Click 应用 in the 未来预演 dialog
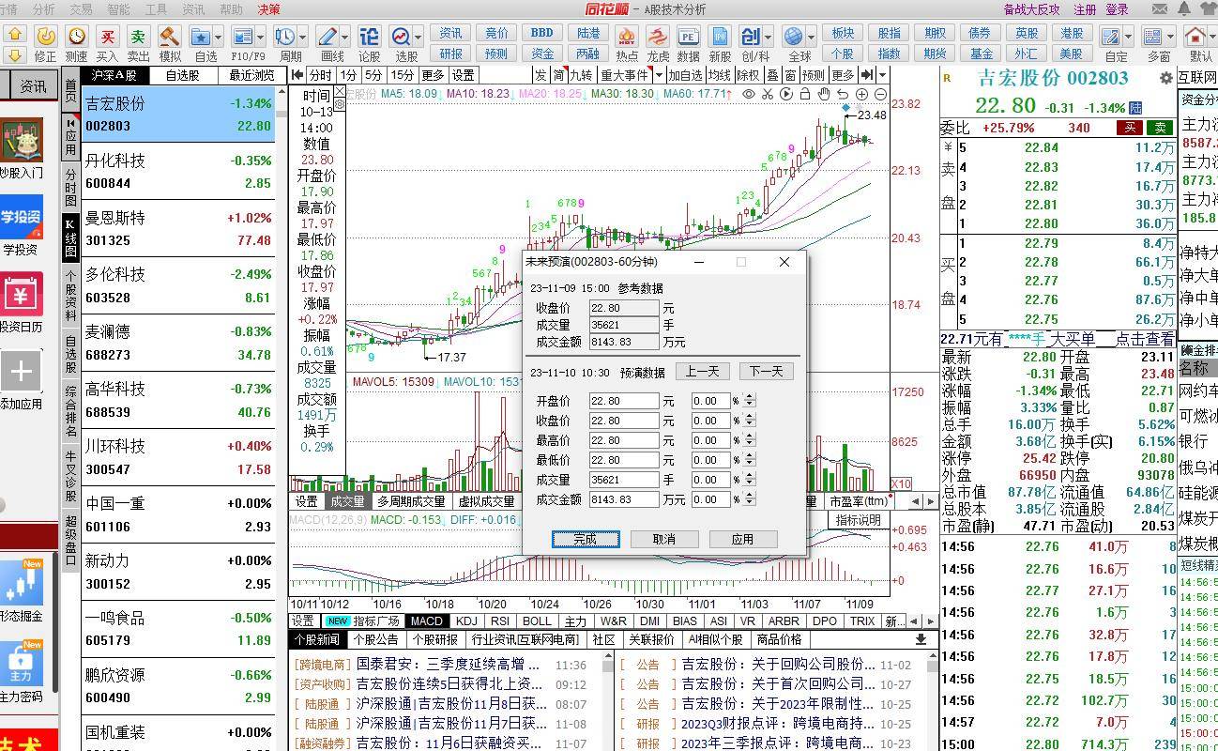 pos(742,539)
